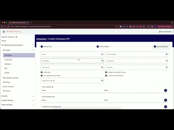Toggle Enable Connection Pooling switch
The image size is (174, 130).
[x=107, y=72]
